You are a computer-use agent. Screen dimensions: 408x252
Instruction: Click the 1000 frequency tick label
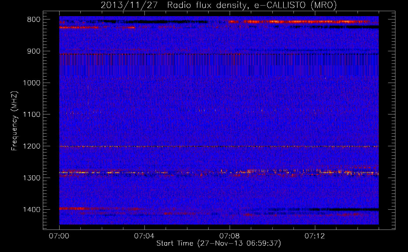tap(32, 83)
